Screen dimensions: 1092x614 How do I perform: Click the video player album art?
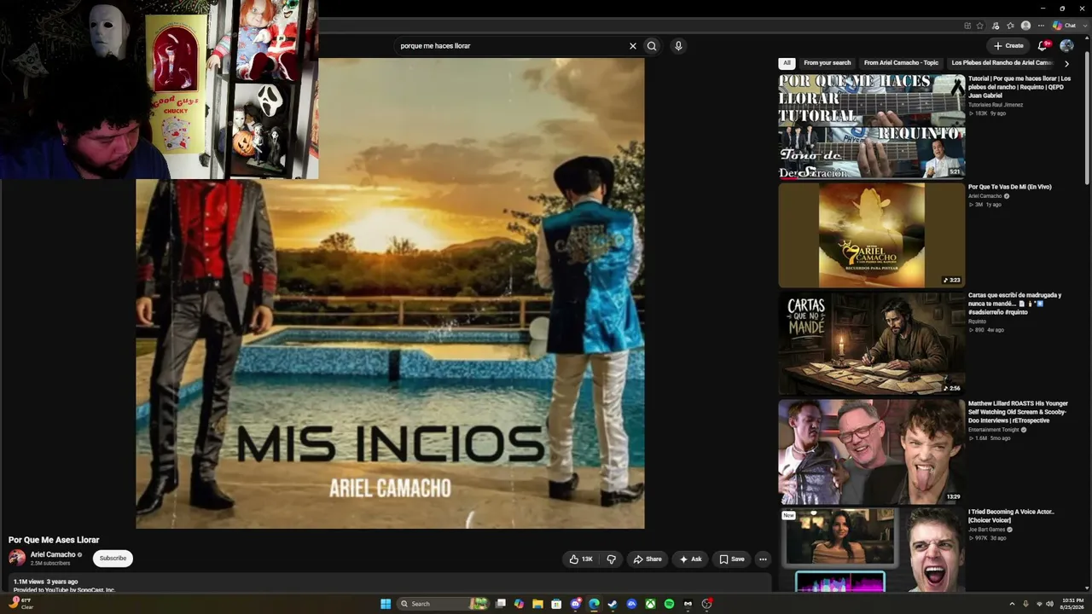[x=390, y=293]
